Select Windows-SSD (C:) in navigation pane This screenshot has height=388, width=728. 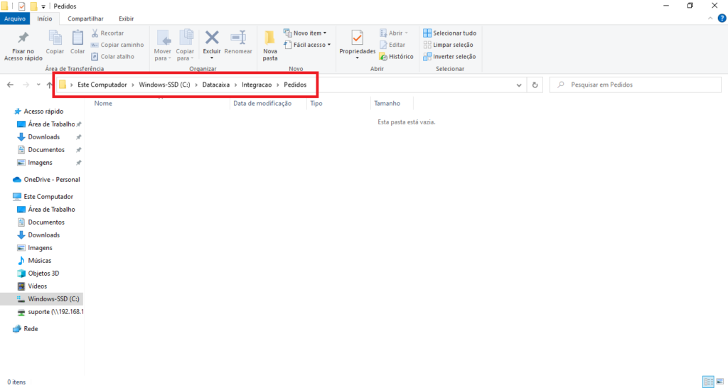tap(53, 299)
